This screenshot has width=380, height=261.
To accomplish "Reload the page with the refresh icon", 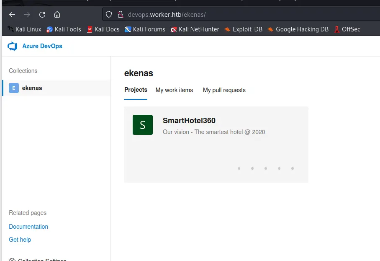I will coord(42,15).
